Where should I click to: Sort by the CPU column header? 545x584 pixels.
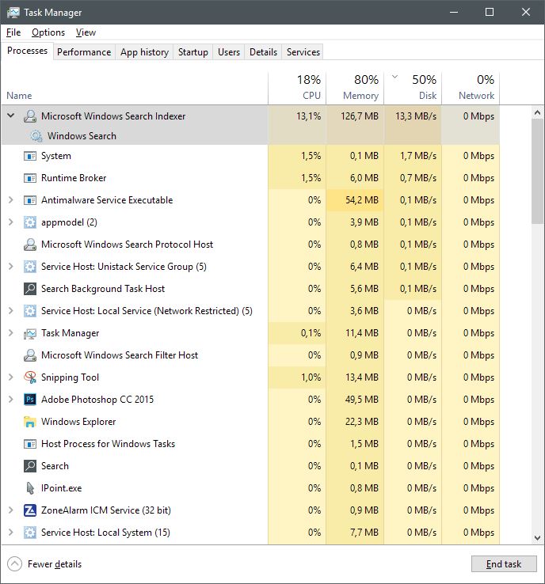click(x=297, y=88)
